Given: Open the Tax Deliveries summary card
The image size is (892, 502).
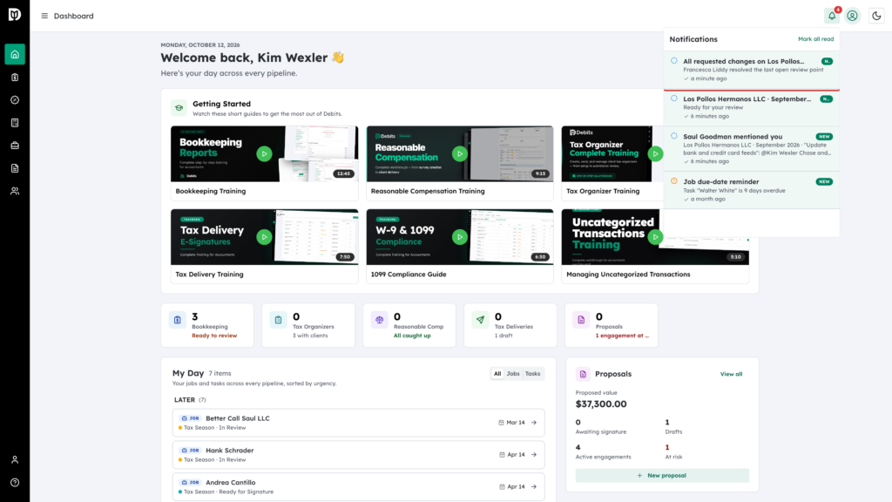Looking at the screenshot, I should 510,325.
